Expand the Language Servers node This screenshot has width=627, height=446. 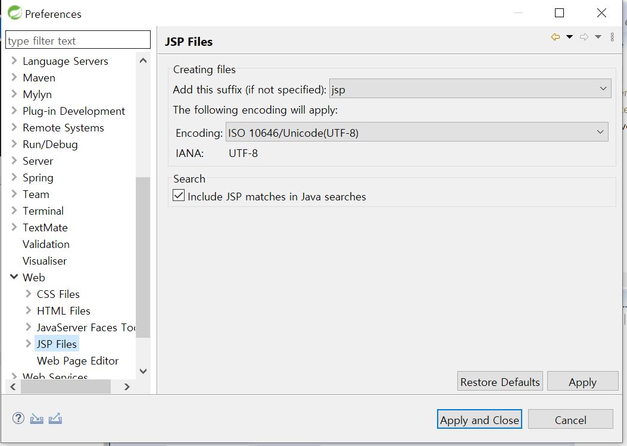pyautogui.click(x=14, y=61)
